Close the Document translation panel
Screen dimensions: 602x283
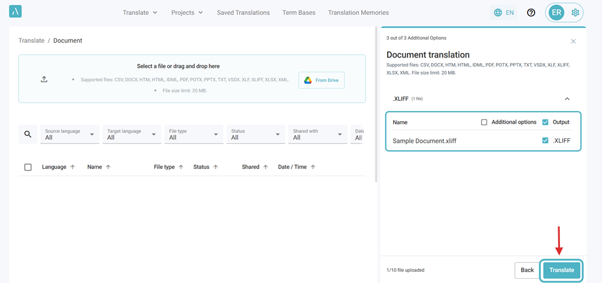click(573, 41)
